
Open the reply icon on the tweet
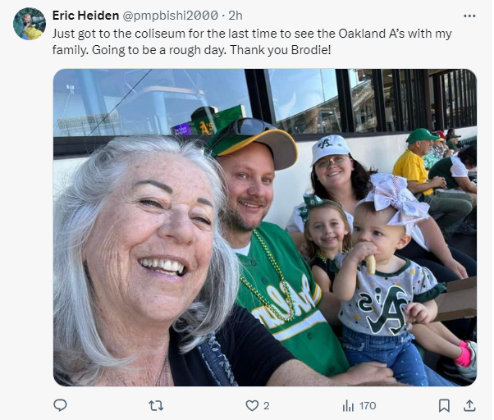[60, 405]
